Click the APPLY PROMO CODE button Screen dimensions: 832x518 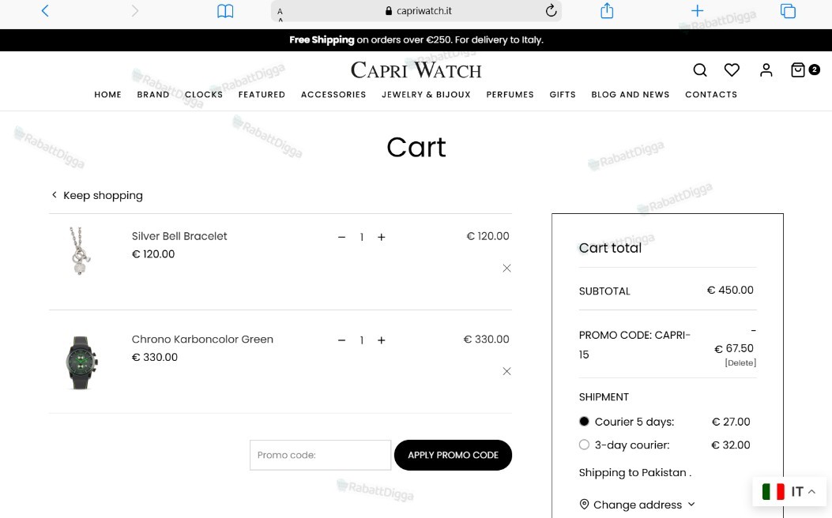pyautogui.click(x=454, y=455)
